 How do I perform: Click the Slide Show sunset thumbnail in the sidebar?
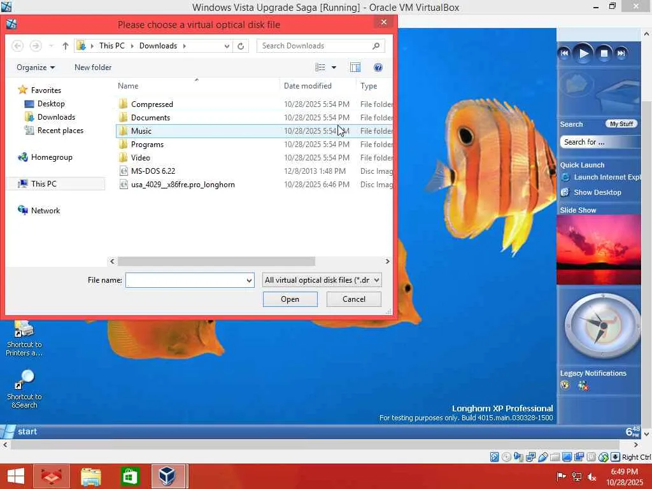tap(599, 250)
